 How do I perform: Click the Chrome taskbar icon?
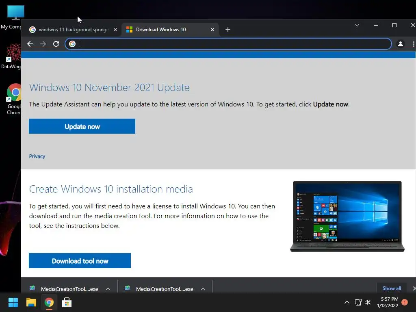point(49,302)
